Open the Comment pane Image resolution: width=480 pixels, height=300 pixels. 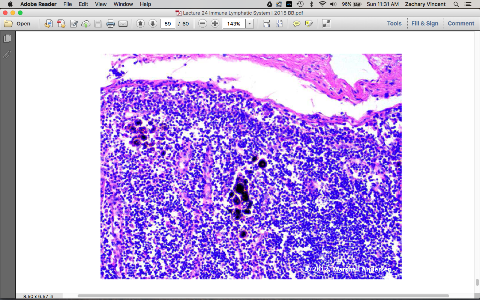point(461,23)
